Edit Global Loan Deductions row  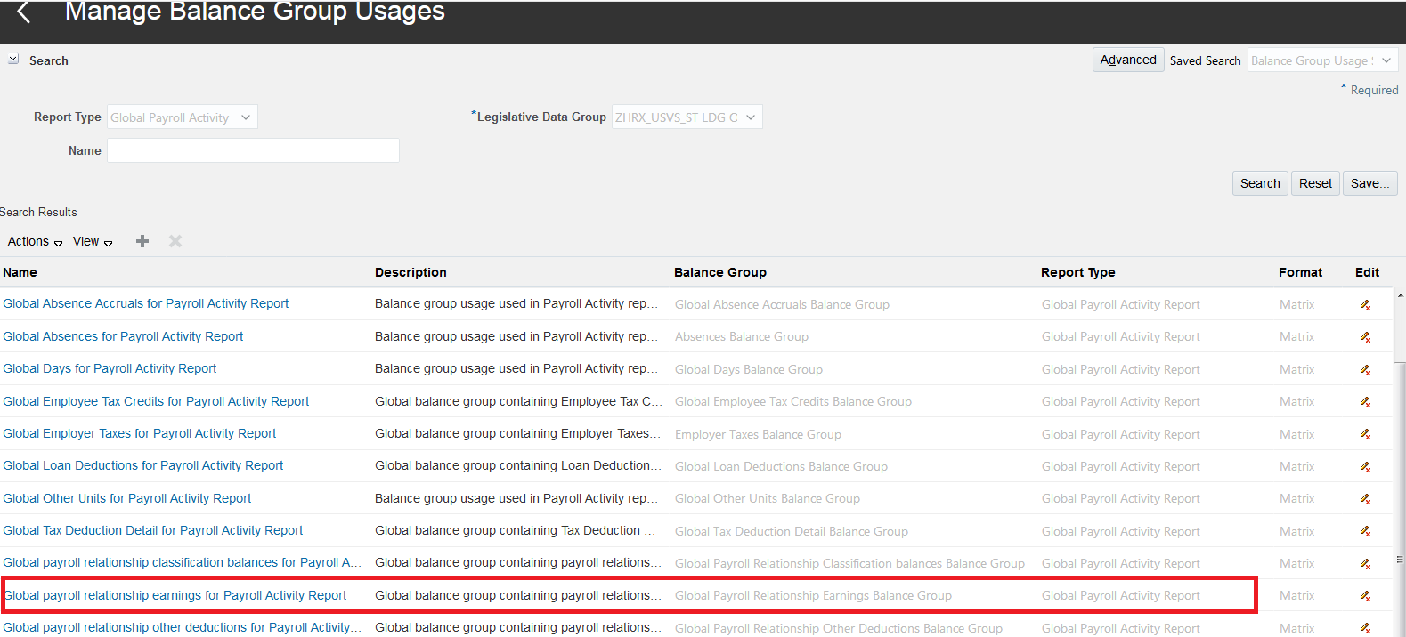(x=1365, y=467)
